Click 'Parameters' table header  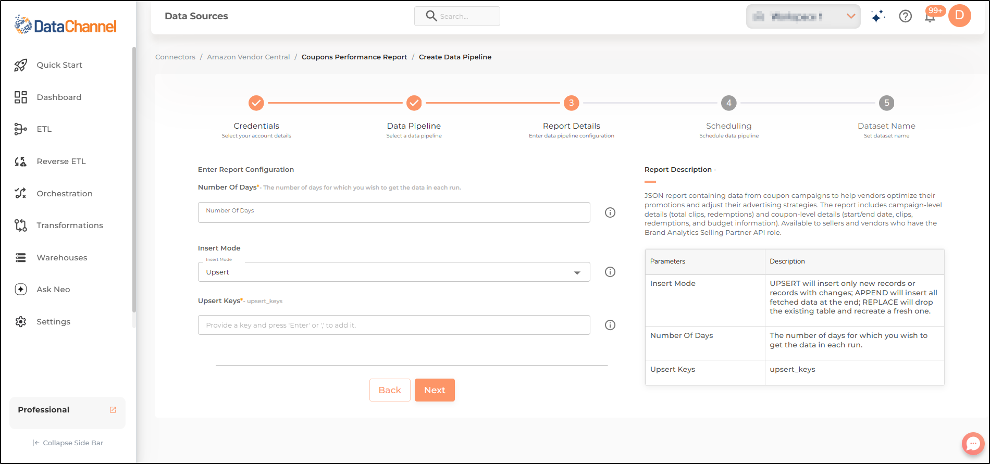tap(705, 261)
